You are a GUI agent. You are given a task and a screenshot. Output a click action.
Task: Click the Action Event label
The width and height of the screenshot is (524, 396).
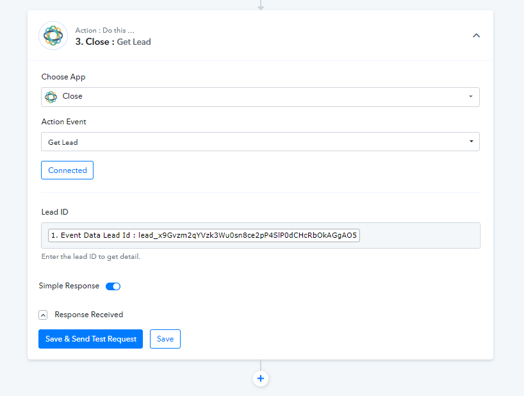click(64, 122)
